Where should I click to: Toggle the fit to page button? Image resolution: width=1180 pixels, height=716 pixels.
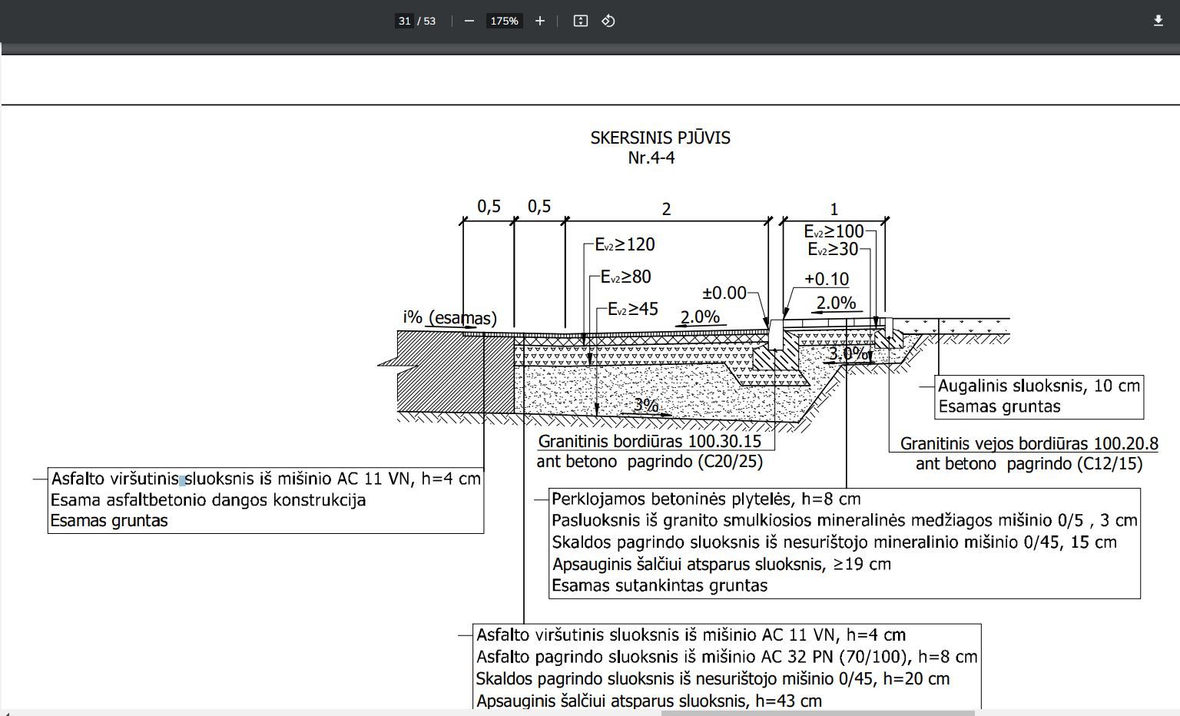581,21
